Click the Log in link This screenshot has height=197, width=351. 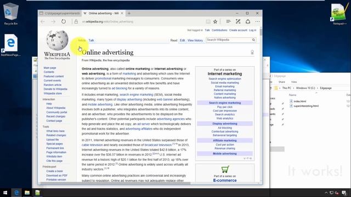coord(252,30)
